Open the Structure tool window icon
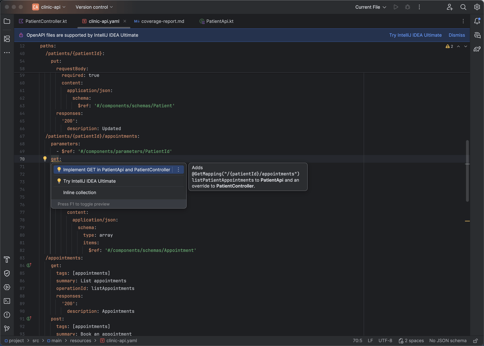The height and width of the screenshot is (346, 484). pyautogui.click(x=7, y=39)
